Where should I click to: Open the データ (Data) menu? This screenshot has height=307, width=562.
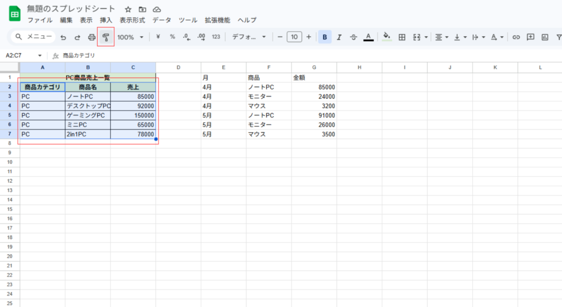(161, 20)
